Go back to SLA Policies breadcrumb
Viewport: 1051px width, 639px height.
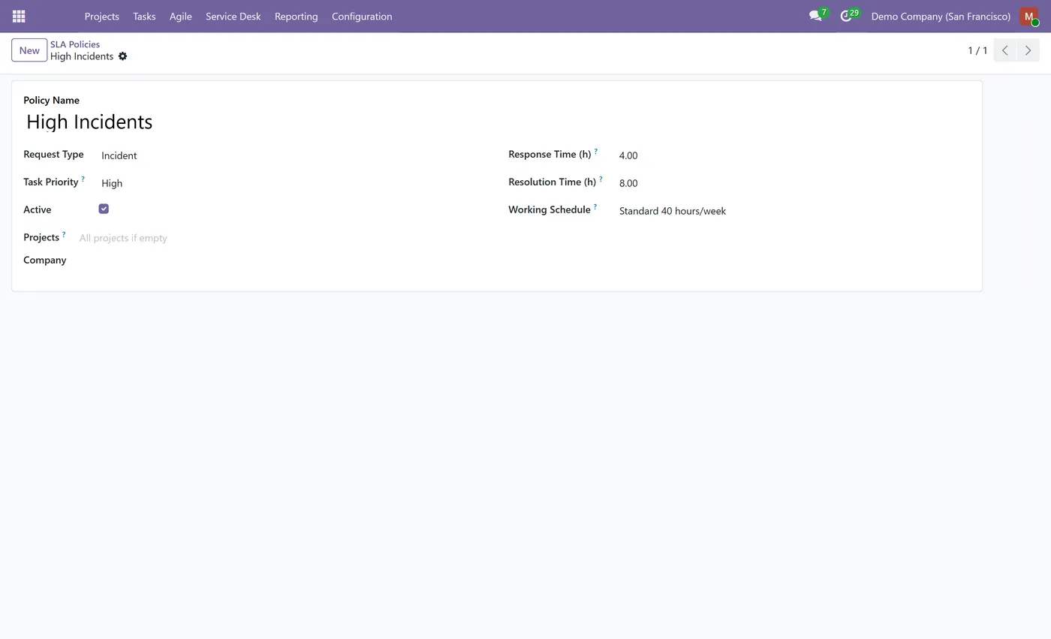click(75, 44)
